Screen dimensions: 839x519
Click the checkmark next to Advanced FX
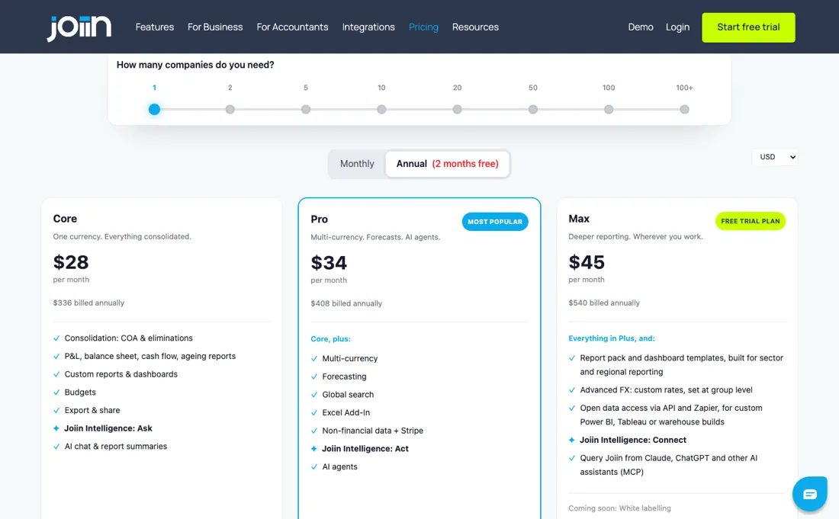571,390
